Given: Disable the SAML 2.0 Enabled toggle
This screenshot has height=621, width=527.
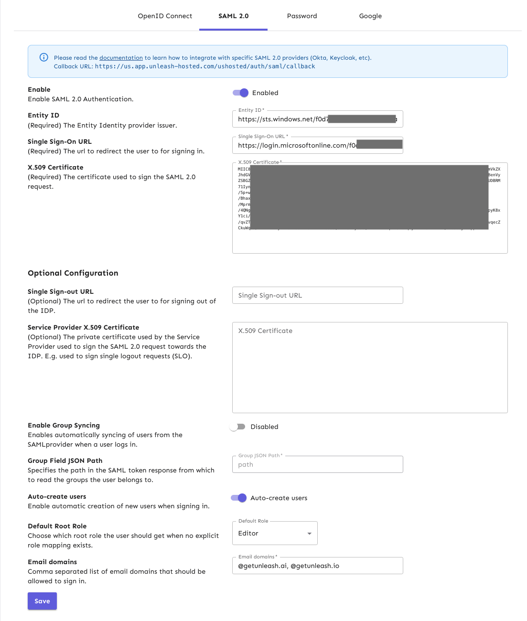Looking at the screenshot, I should 241,93.
